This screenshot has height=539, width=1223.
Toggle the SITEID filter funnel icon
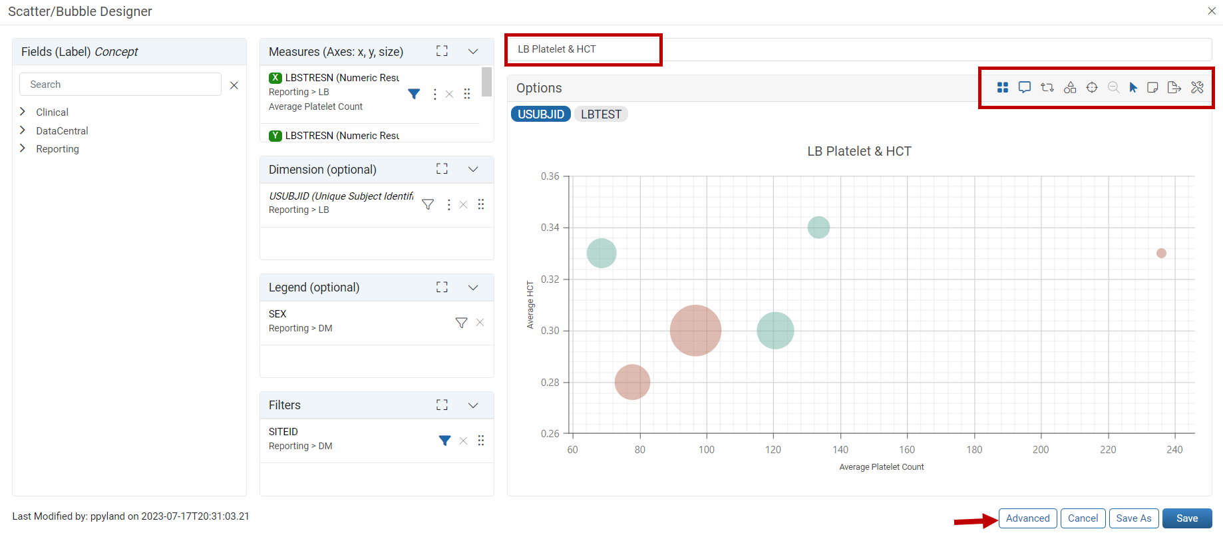coord(445,441)
